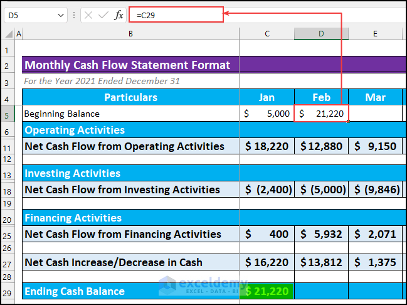Click the $400 financing cash flow cell

click(267, 234)
